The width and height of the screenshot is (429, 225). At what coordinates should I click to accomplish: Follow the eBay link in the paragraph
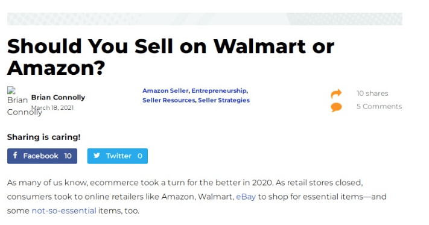click(x=246, y=197)
